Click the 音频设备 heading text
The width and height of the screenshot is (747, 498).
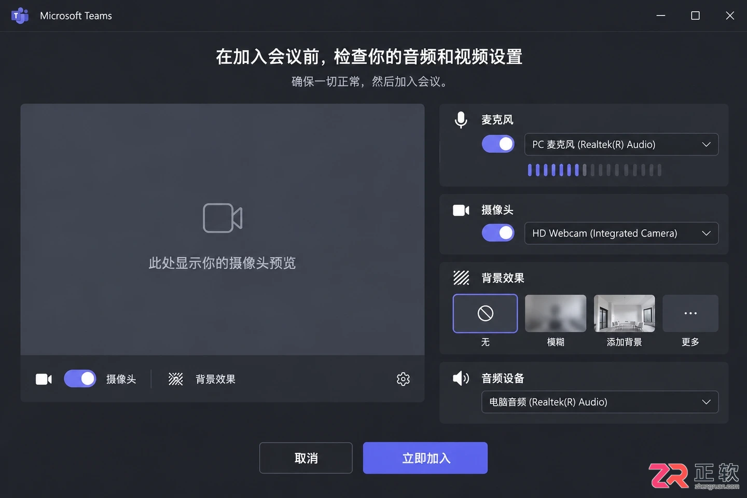point(503,378)
